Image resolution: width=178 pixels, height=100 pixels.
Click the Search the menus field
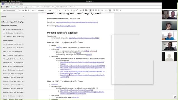(x=10, y=10)
